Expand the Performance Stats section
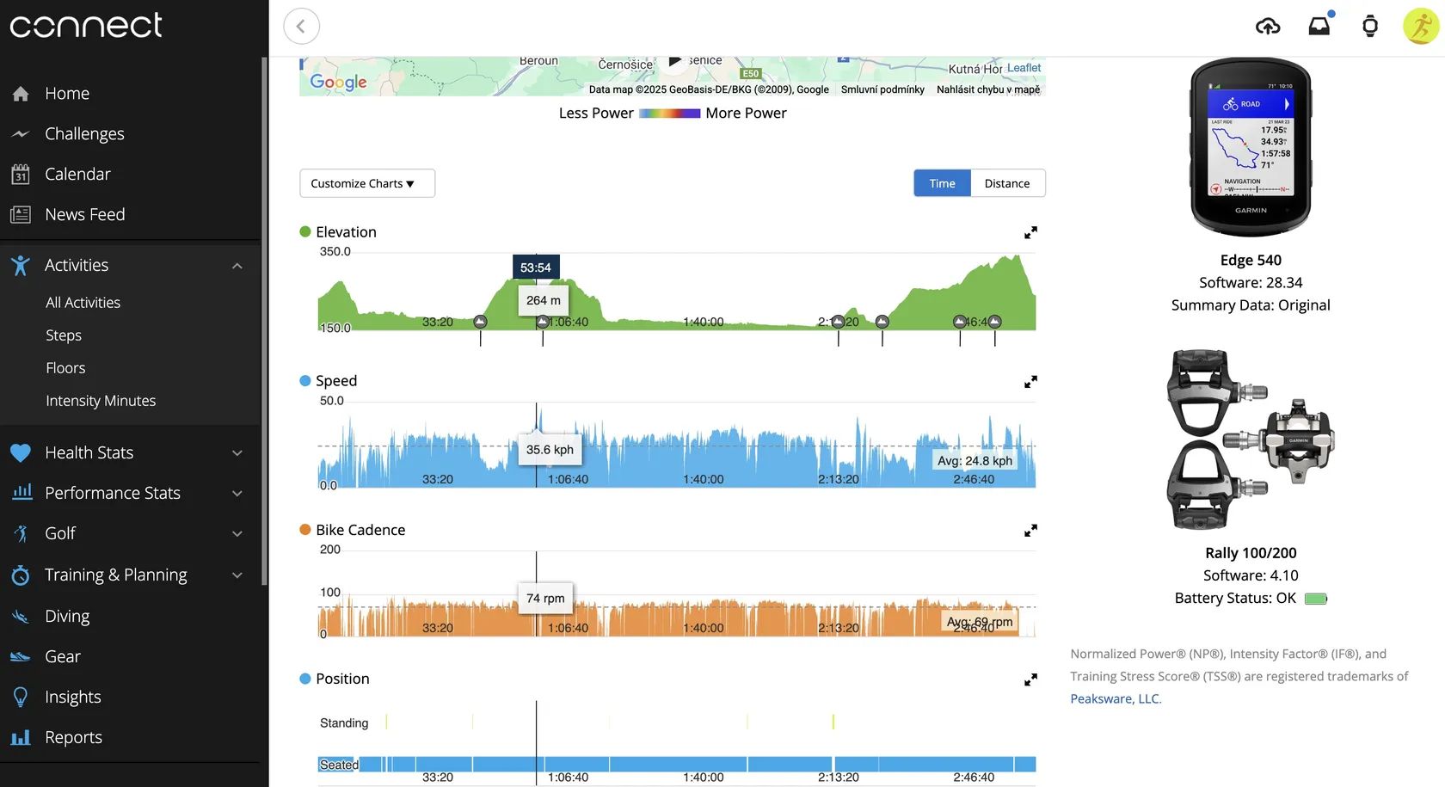1445x787 pixels. click(237, 494)
